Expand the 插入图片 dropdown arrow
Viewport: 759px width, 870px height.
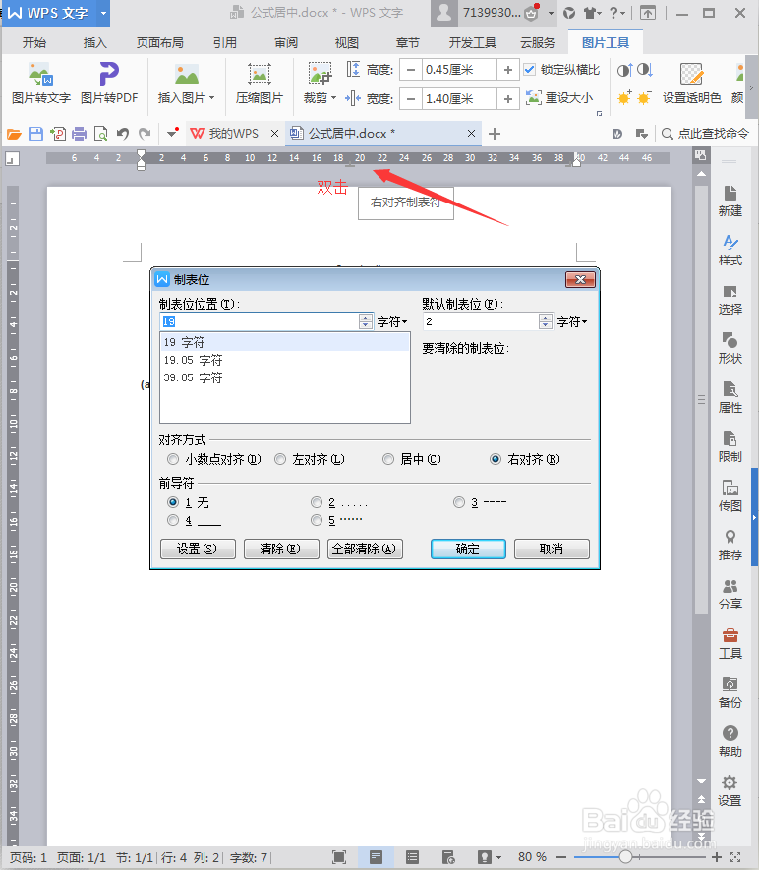[212, 98]
